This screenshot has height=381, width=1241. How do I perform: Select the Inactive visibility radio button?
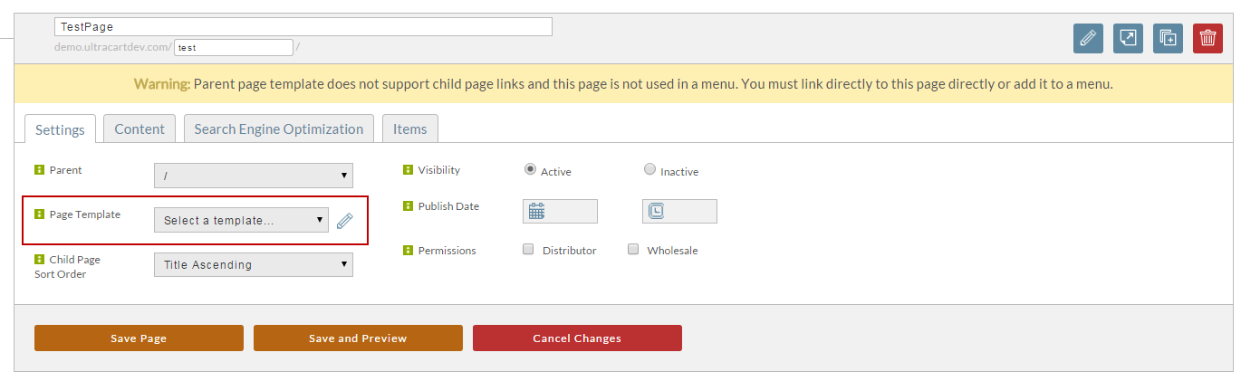point(649,169)
